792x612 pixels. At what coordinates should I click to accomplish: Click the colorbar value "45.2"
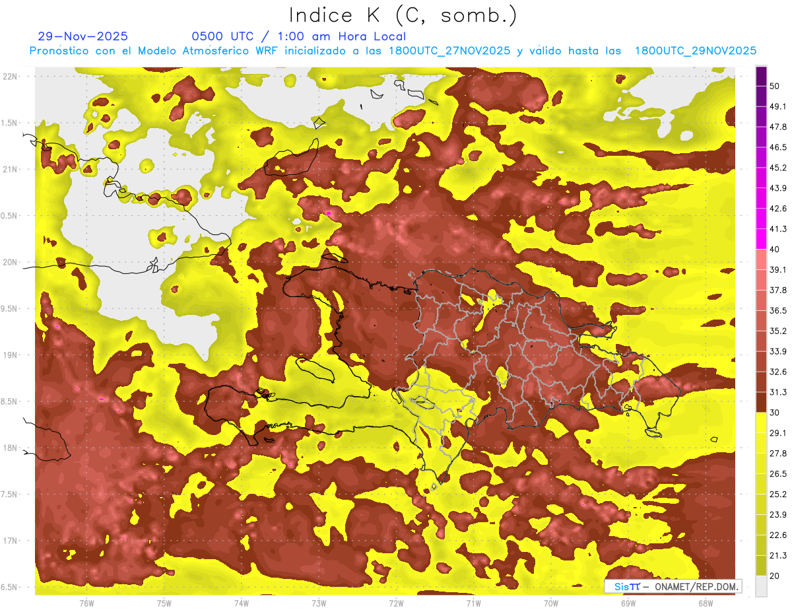(x=777, y=168)
